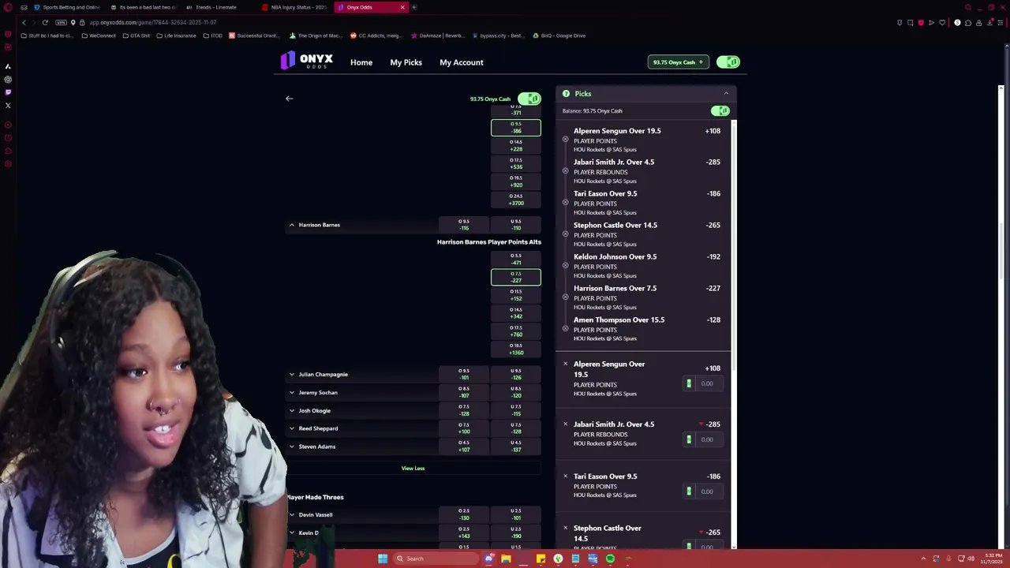Delete Stephon Castle wager entry X
The width and height of the screenshot is (1010, 568).
pyautogui.click(x=565, y=528)
